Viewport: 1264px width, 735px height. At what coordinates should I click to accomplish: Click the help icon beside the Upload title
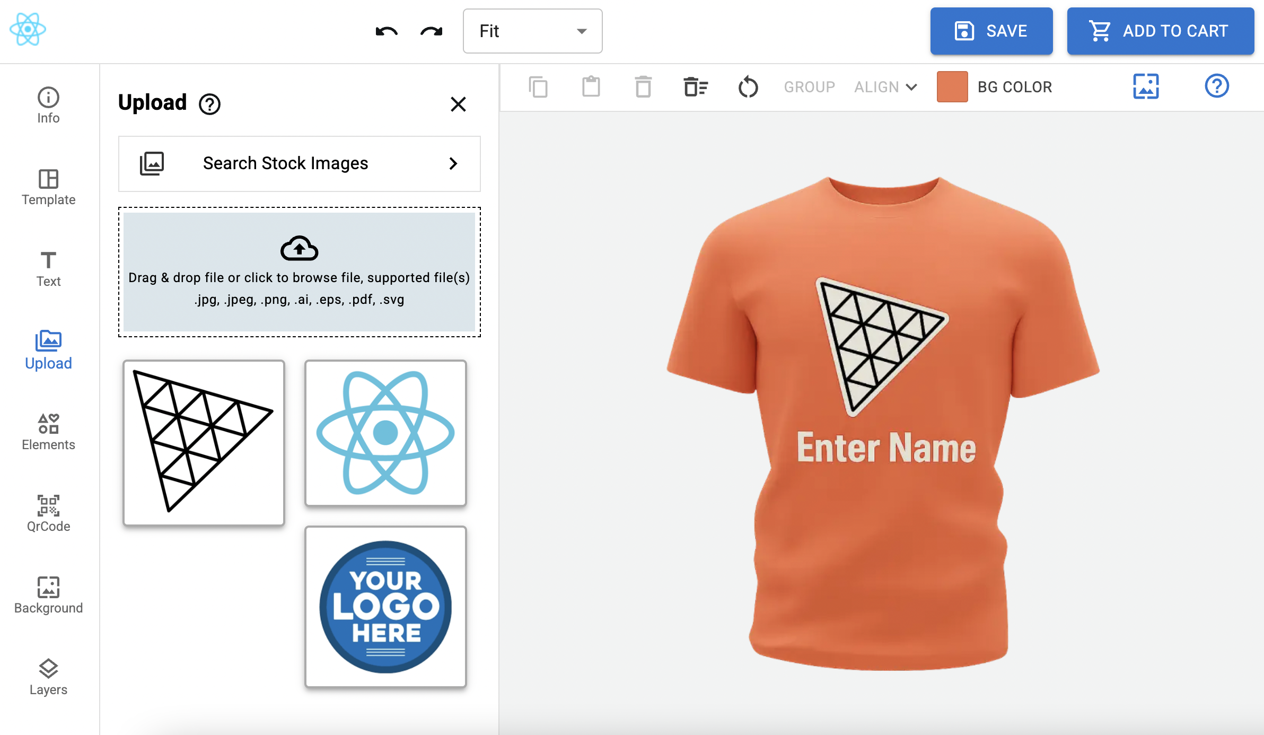coord(209,104)
